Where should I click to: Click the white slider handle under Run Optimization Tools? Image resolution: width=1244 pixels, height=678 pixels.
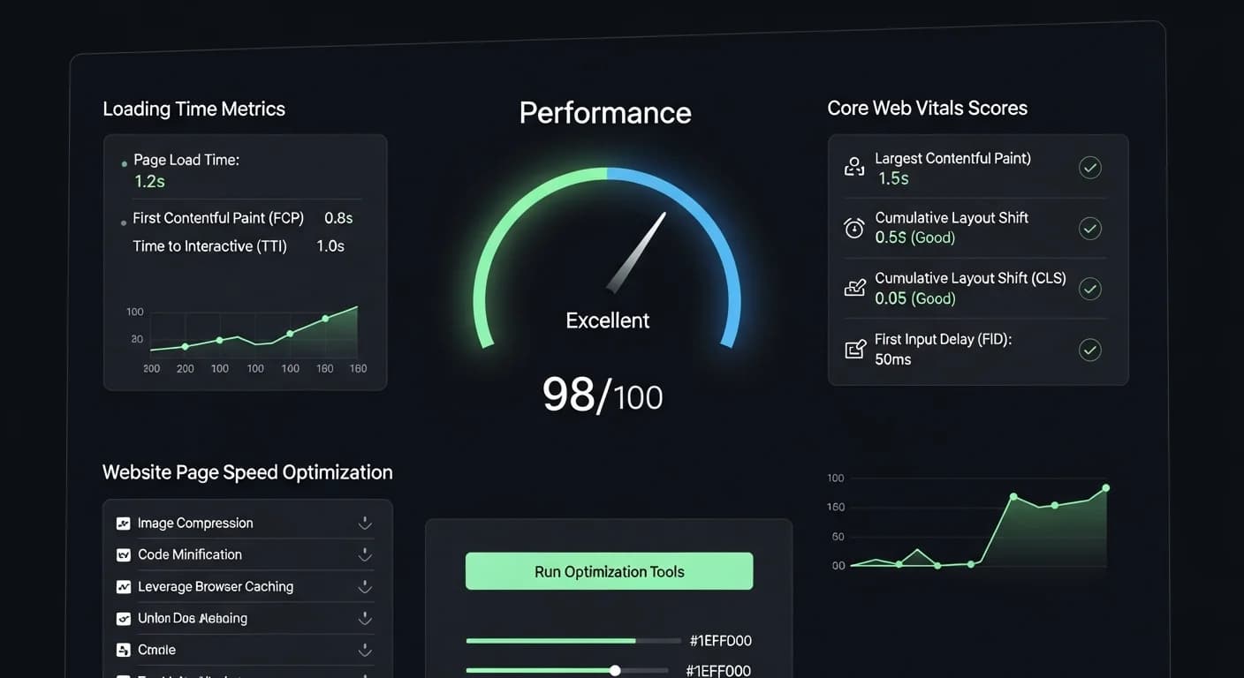point(615,671)
